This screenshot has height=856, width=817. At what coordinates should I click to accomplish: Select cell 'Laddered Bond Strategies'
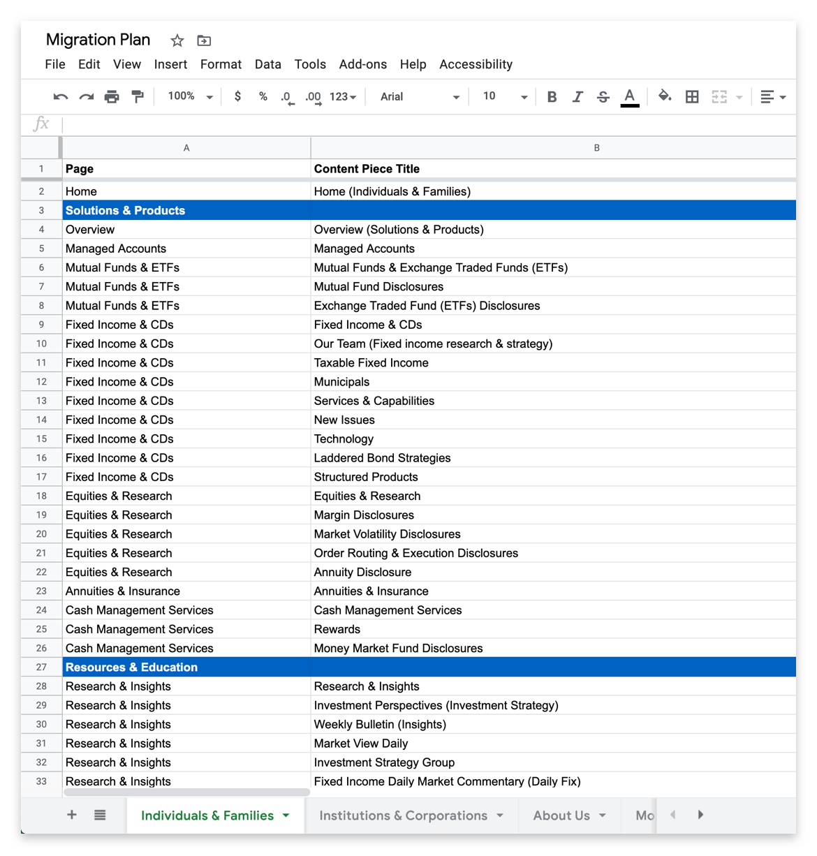553,458
